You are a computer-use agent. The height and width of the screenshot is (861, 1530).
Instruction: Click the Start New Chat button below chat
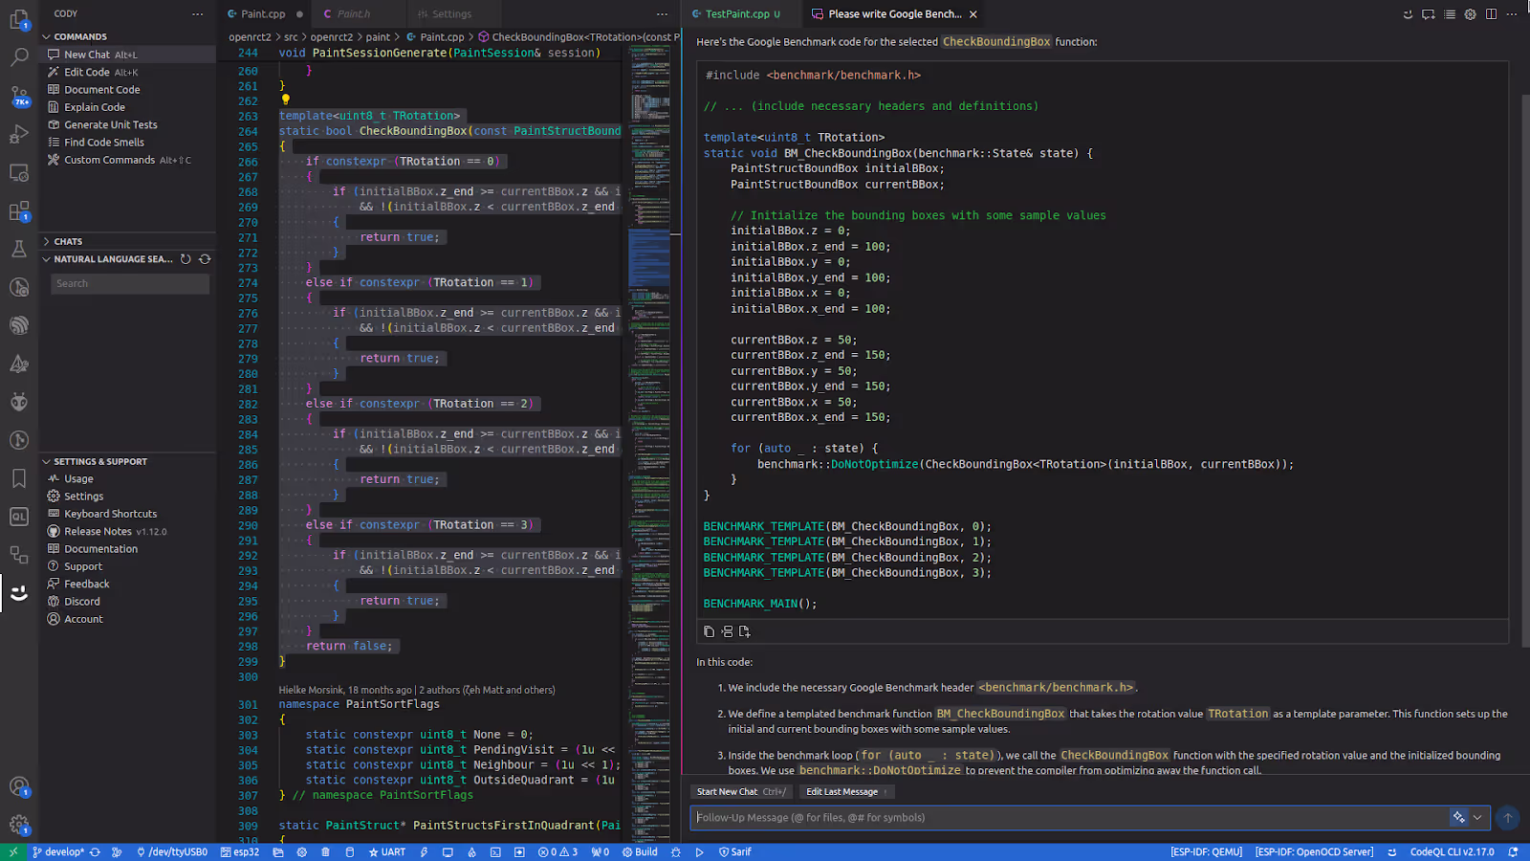pos(741,791)
